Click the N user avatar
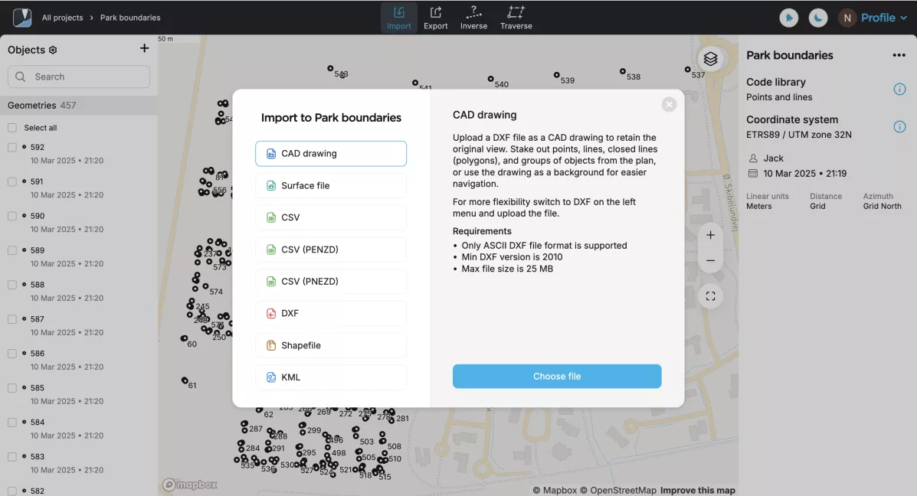 (x=847, y=18)
